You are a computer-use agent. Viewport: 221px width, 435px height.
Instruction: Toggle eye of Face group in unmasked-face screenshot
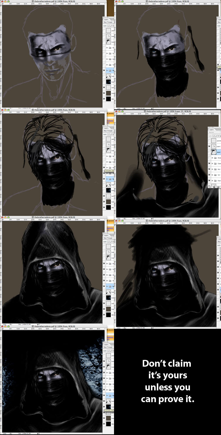(104, 70)
